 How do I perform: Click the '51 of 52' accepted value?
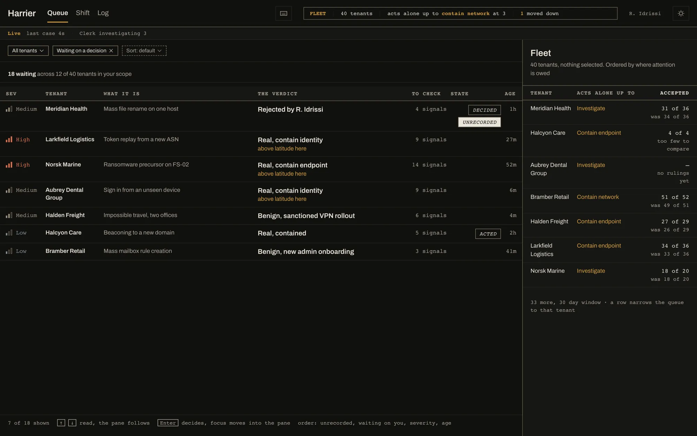point(675,197)
